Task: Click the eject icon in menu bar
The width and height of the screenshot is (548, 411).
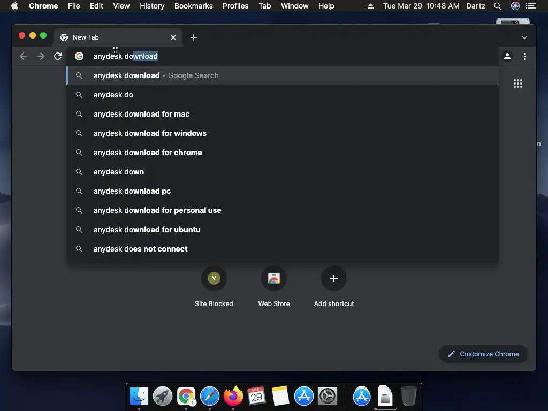Action: (370, 6)
